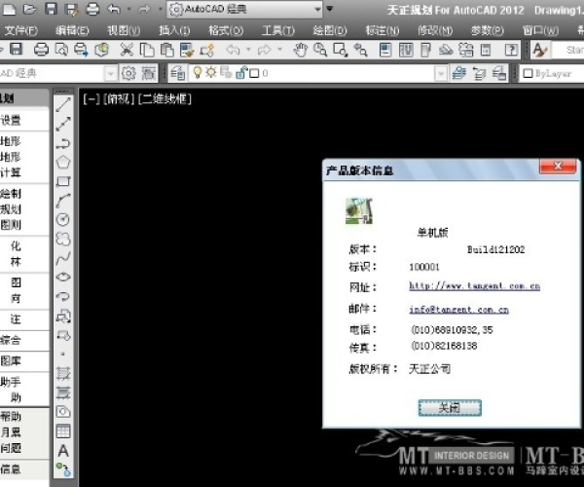
Task: Click the Cut scissors icon
Action: coord(127,50)
